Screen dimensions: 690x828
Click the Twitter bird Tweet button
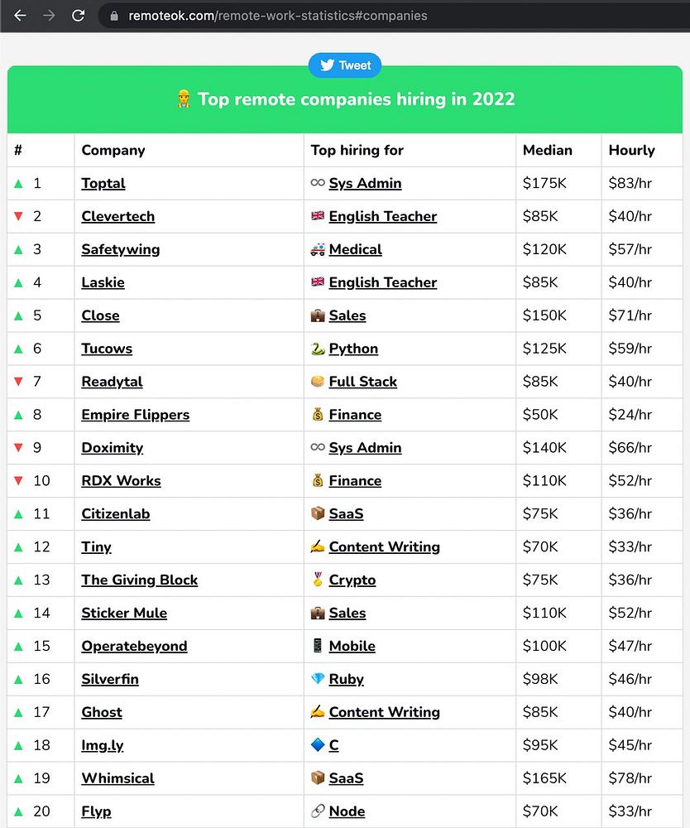coord(345,65)
